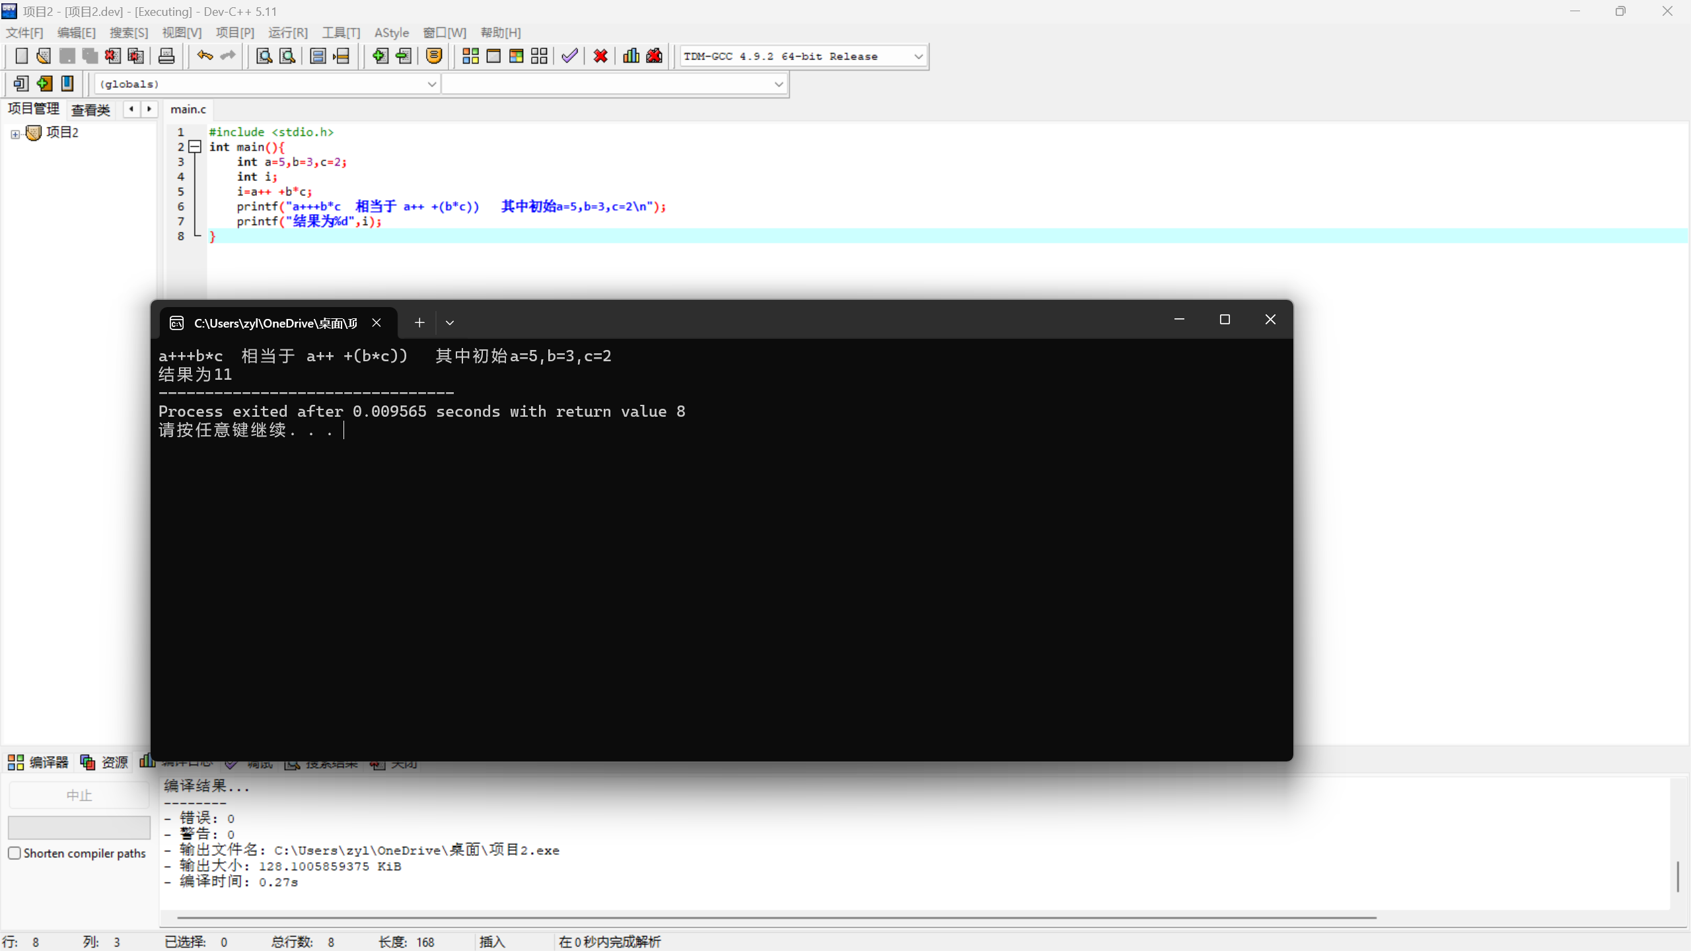Click the profile analysis bar chart icon

(x=631, y=56)
